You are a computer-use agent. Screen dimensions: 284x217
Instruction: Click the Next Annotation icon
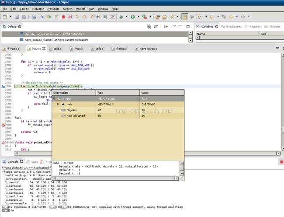click(x=200, y=17)
